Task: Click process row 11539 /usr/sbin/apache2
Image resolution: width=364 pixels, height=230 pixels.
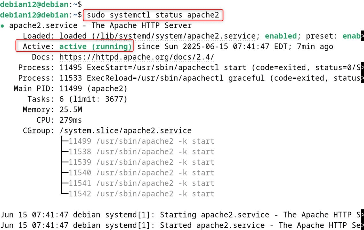Action: coord(141,162)
